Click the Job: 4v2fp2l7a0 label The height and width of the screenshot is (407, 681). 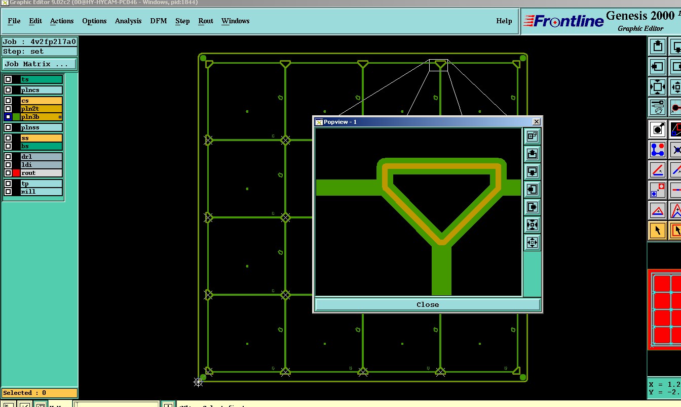[x=40, y=42]
